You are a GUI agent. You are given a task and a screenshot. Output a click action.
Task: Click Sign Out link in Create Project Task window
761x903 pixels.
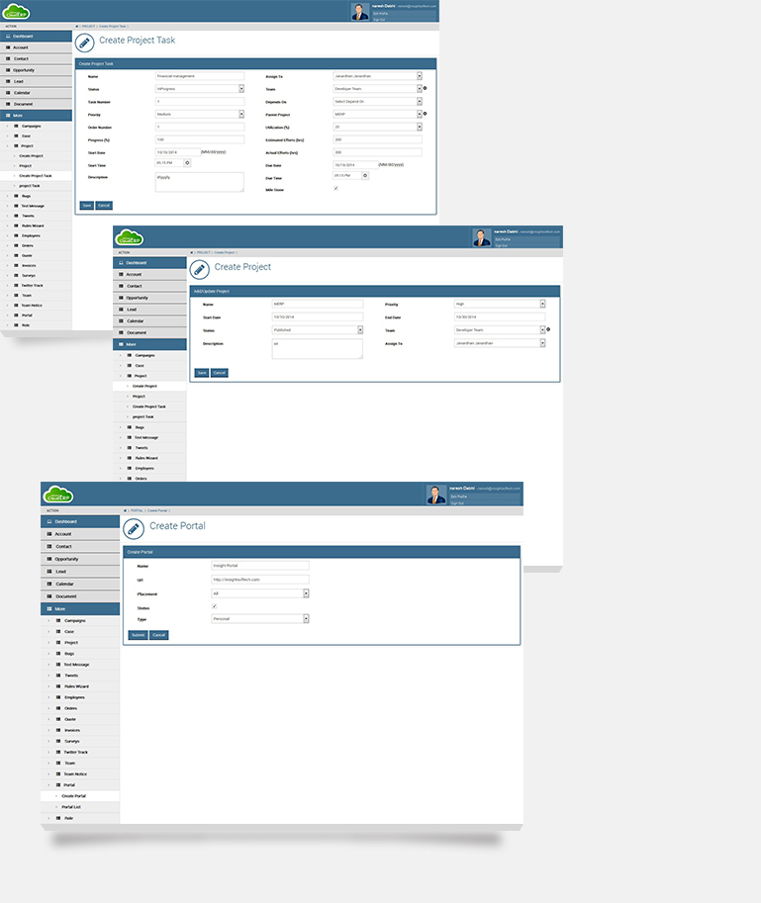click(x=379, y=19)
